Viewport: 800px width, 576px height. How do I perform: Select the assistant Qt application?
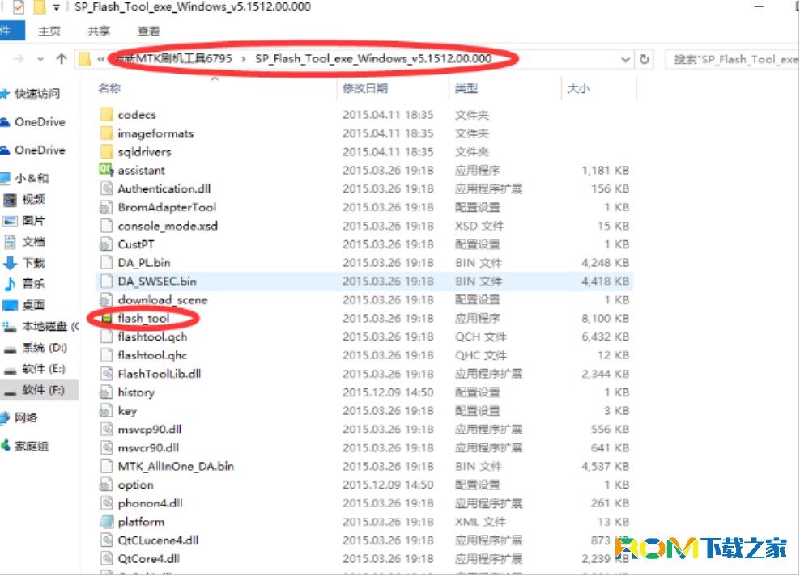click(142, 170)
